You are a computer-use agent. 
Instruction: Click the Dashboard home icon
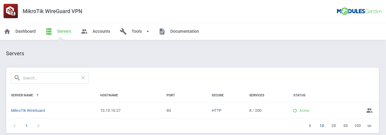7,31
